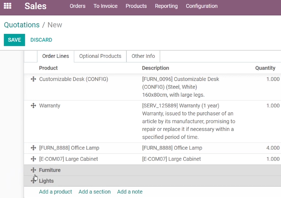This screenshot has width=281, height=198.
Task: Click the Furniture section drag handle
Action: coord(34,170)
